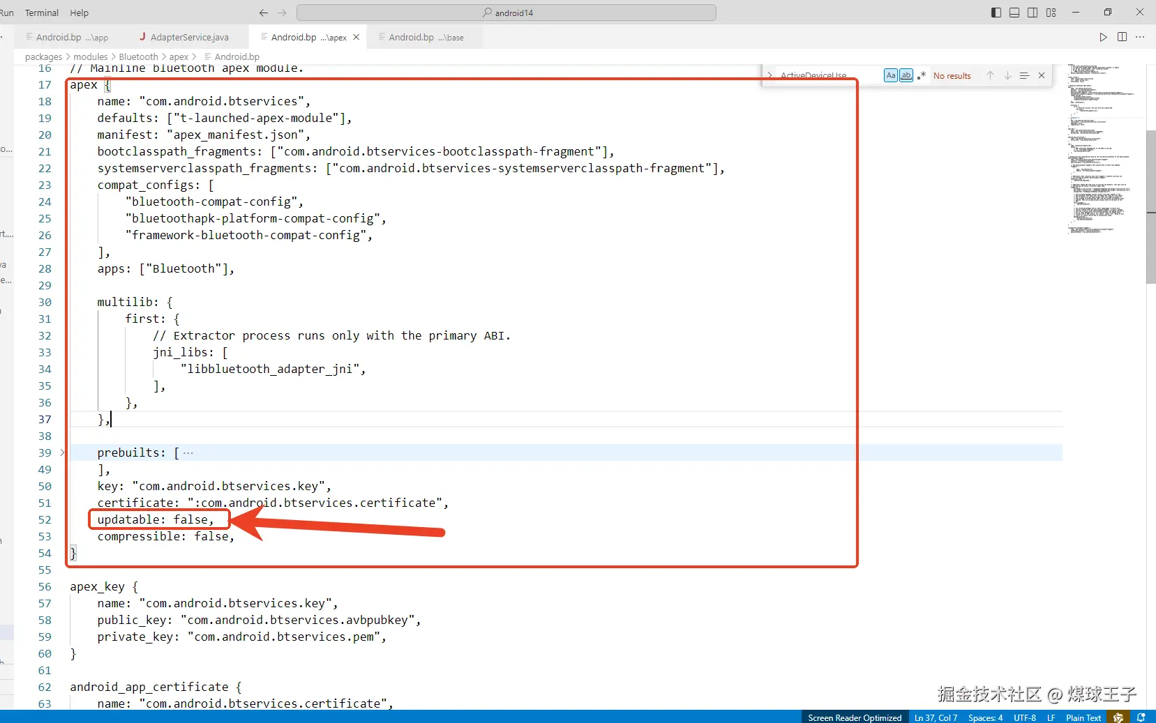Minimize the VS Code window

click(1076, 13)
